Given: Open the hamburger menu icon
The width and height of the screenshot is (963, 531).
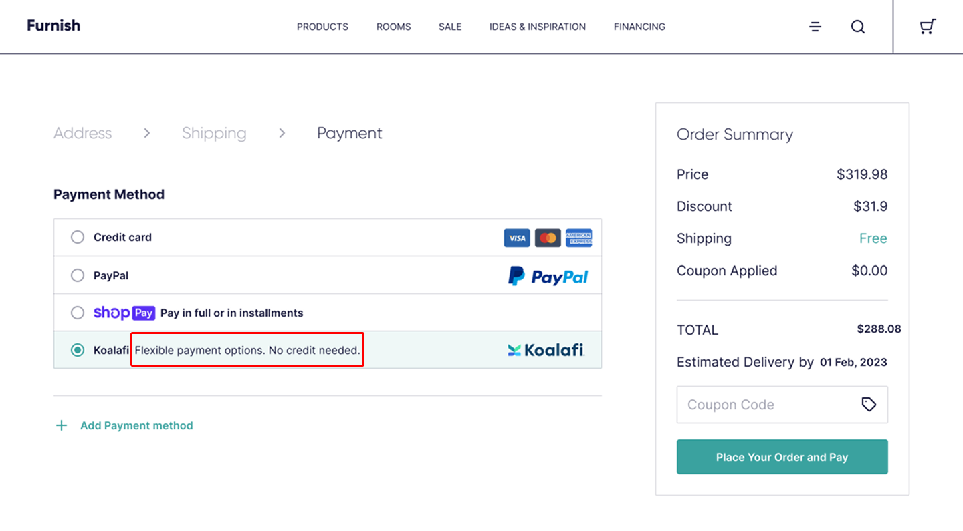Looking at the screenshot, I should (x=815, y=27).
